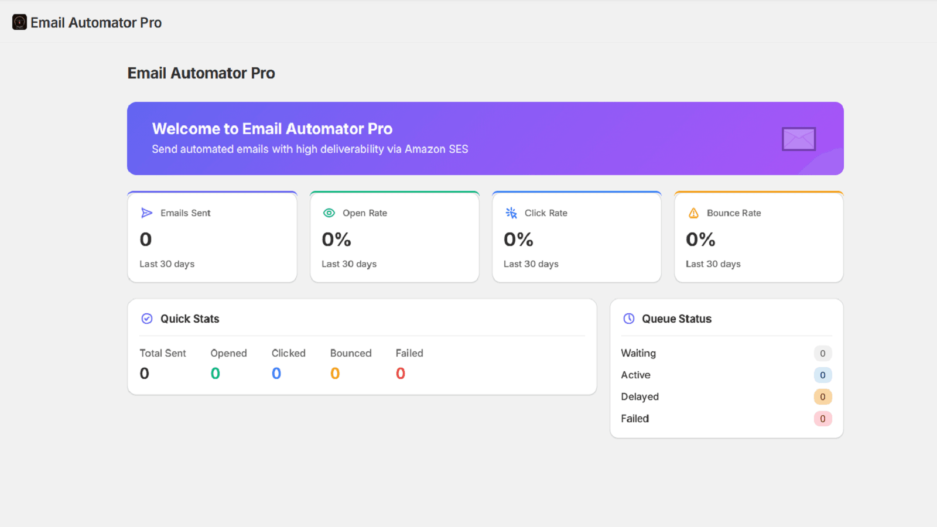Click the Click Rate label
This screenshot has height=527, width=937.
click(546, 213)
